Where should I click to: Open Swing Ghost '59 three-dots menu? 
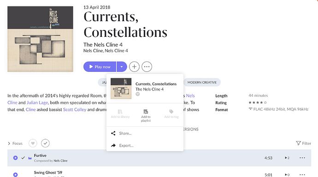tap(302, 175)
